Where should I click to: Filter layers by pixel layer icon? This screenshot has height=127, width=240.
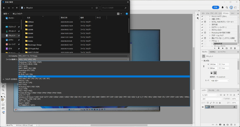pos(221,95)
